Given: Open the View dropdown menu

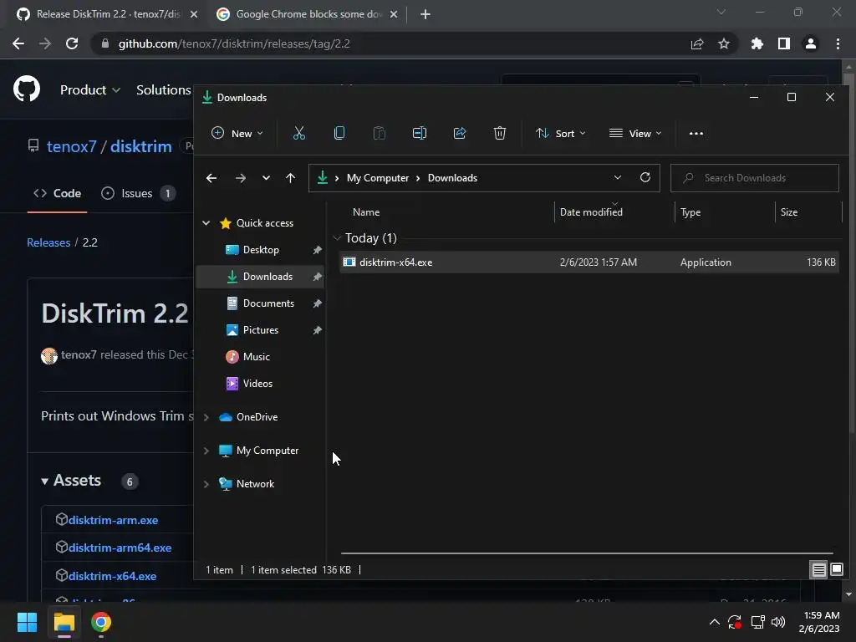Looking at the screenshot, I should click(635, 133).
